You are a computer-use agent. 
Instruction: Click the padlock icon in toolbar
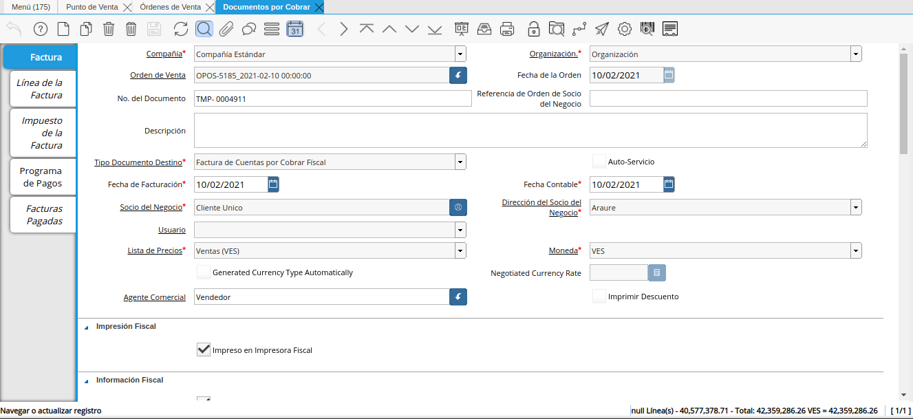pos(533,29)
